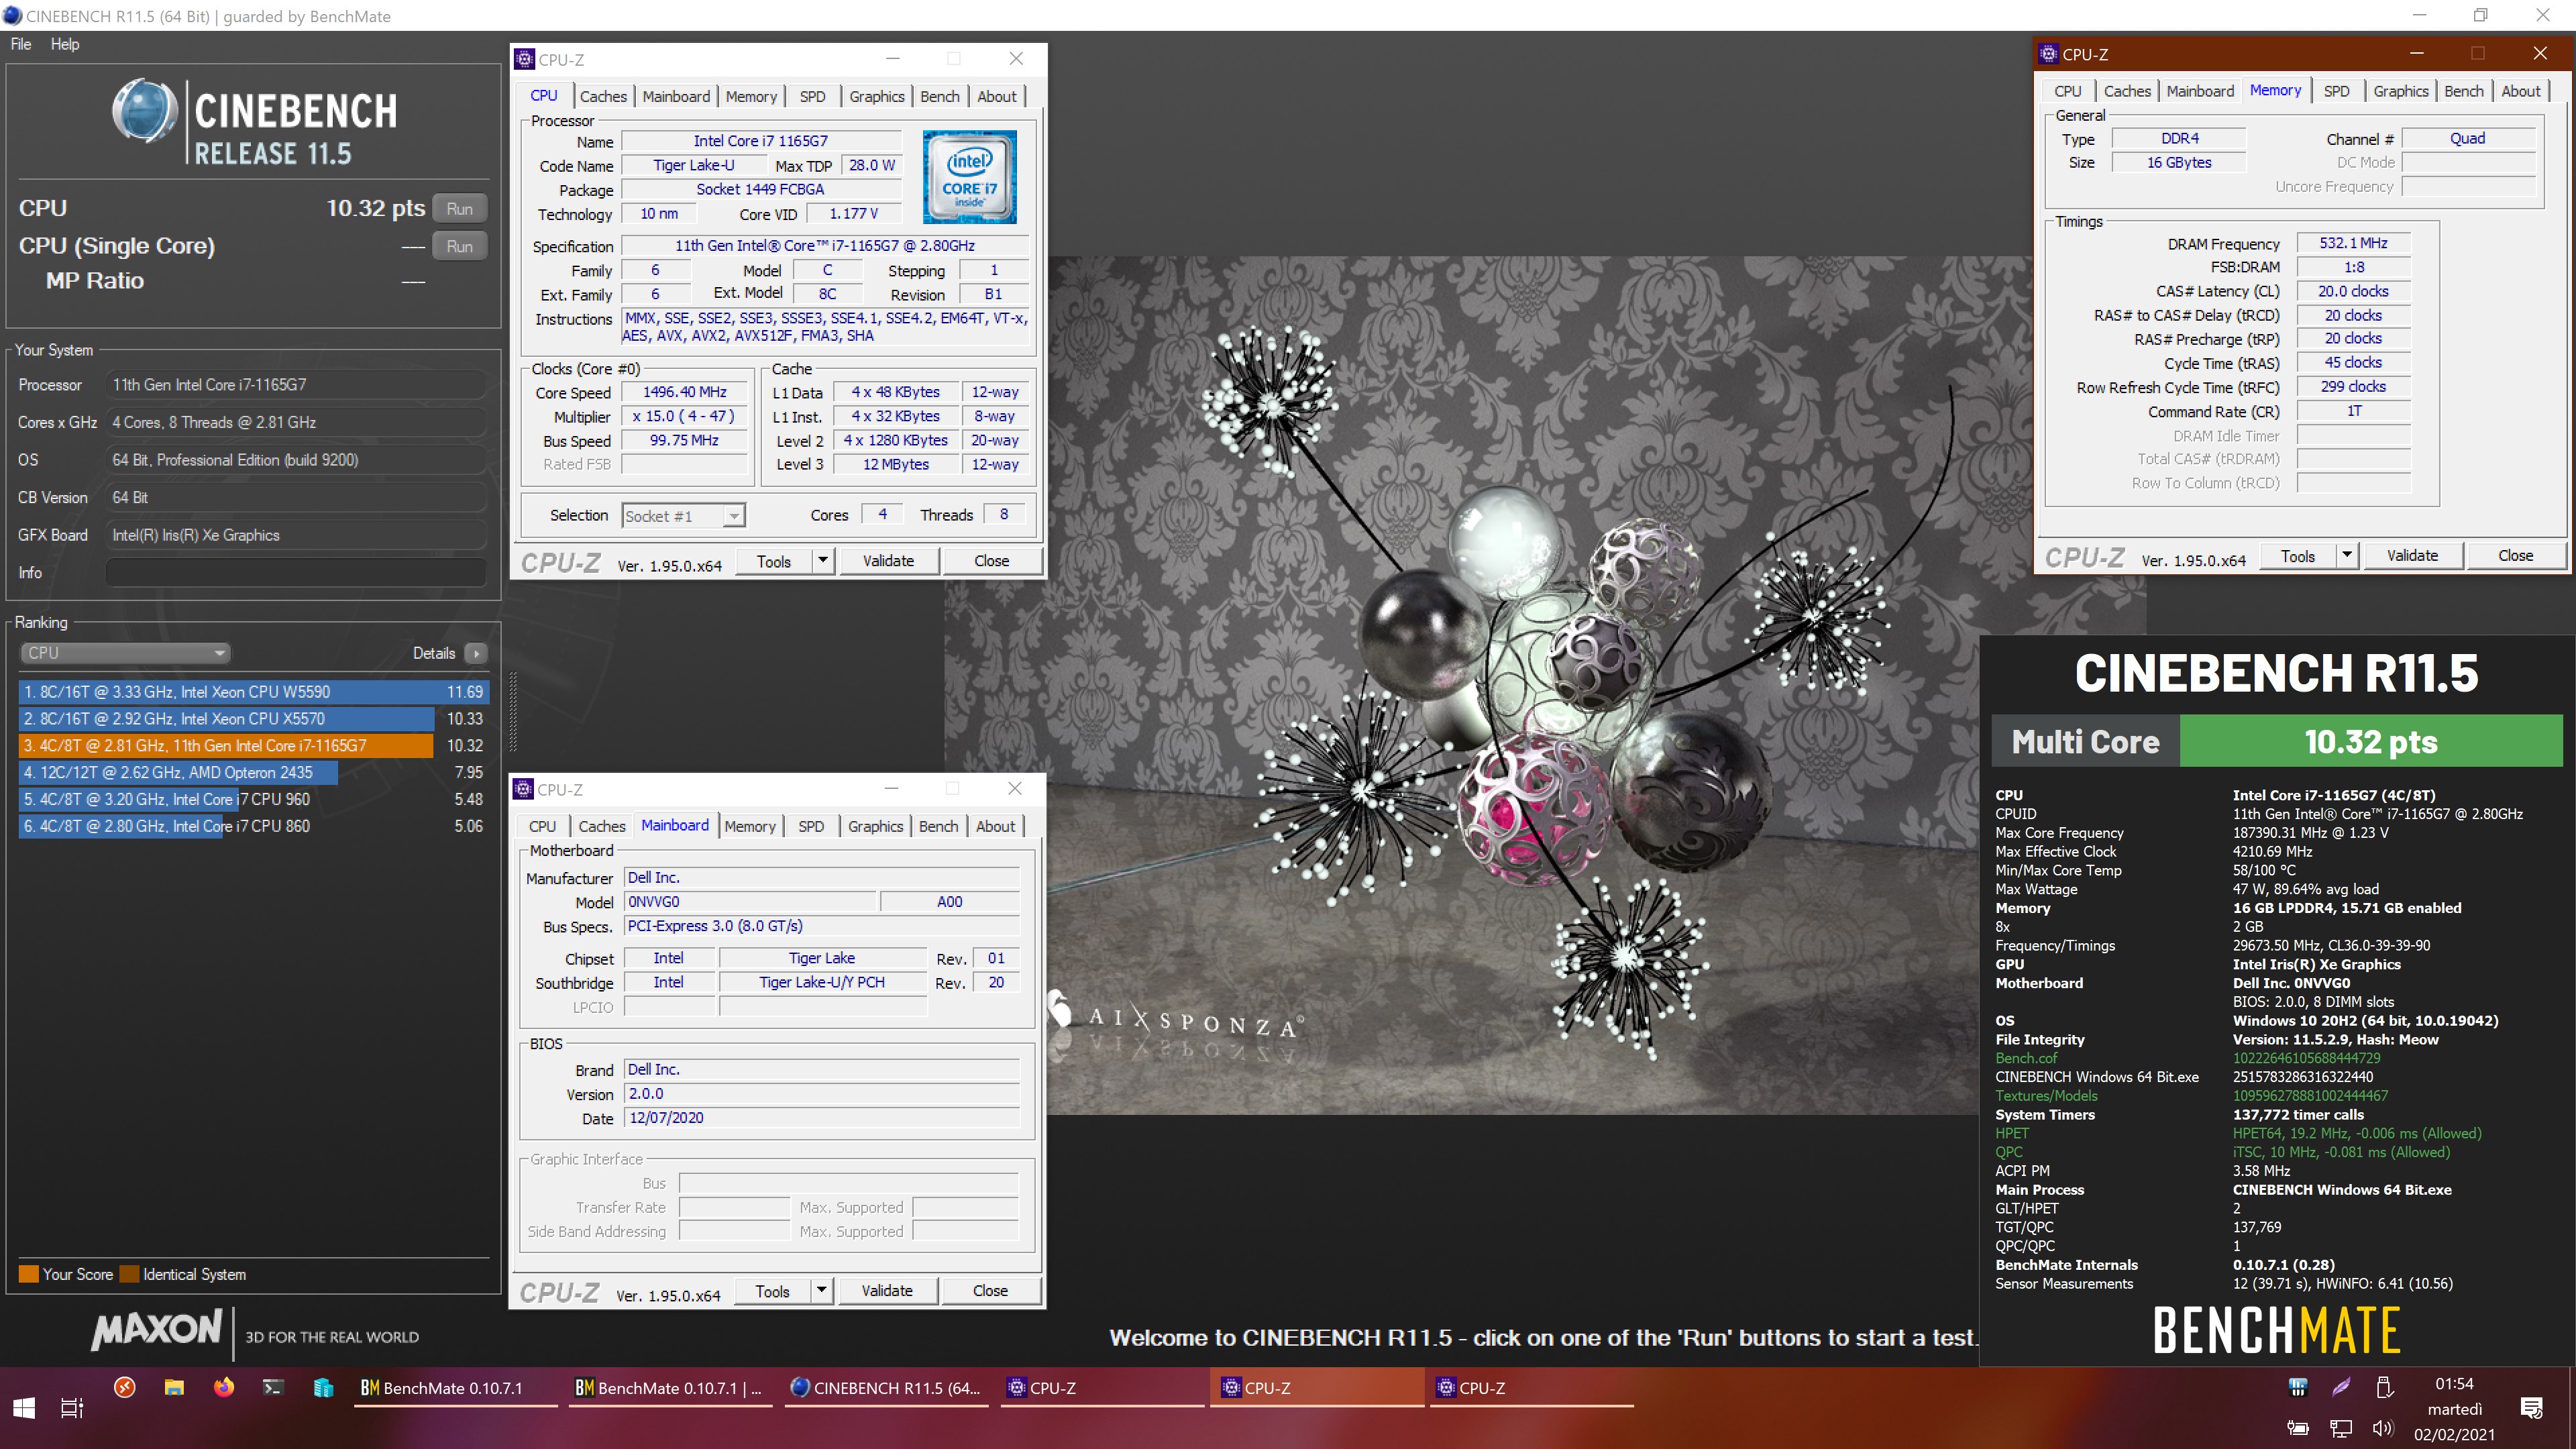Click the Intel Core i7 logo in CPU-Z
The width and height of the screenshot is (2576, 1449).
pos(969,177)
